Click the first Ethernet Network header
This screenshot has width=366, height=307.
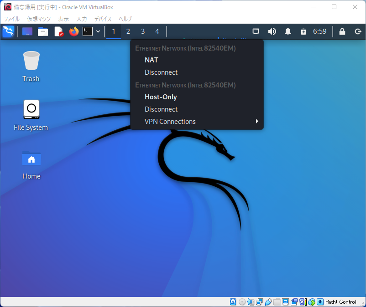click(185, 48)
